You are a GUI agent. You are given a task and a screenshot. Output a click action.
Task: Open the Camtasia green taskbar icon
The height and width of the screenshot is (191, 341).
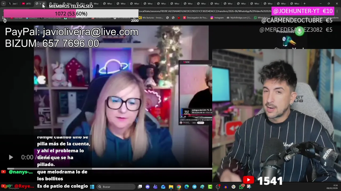pos(210,187)
